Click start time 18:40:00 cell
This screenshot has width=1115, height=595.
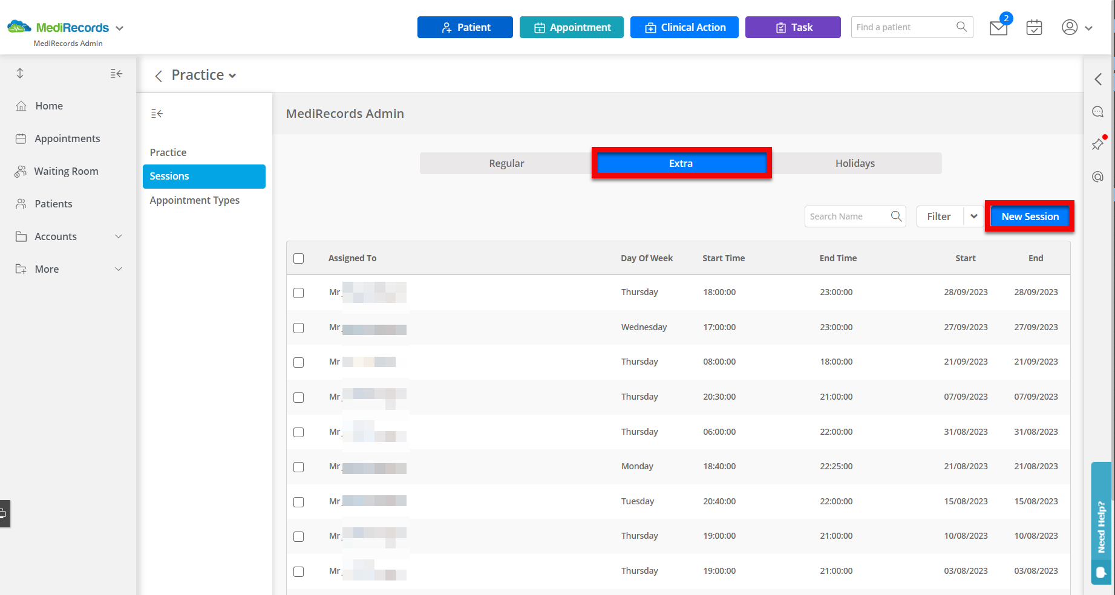pos(719,466)
